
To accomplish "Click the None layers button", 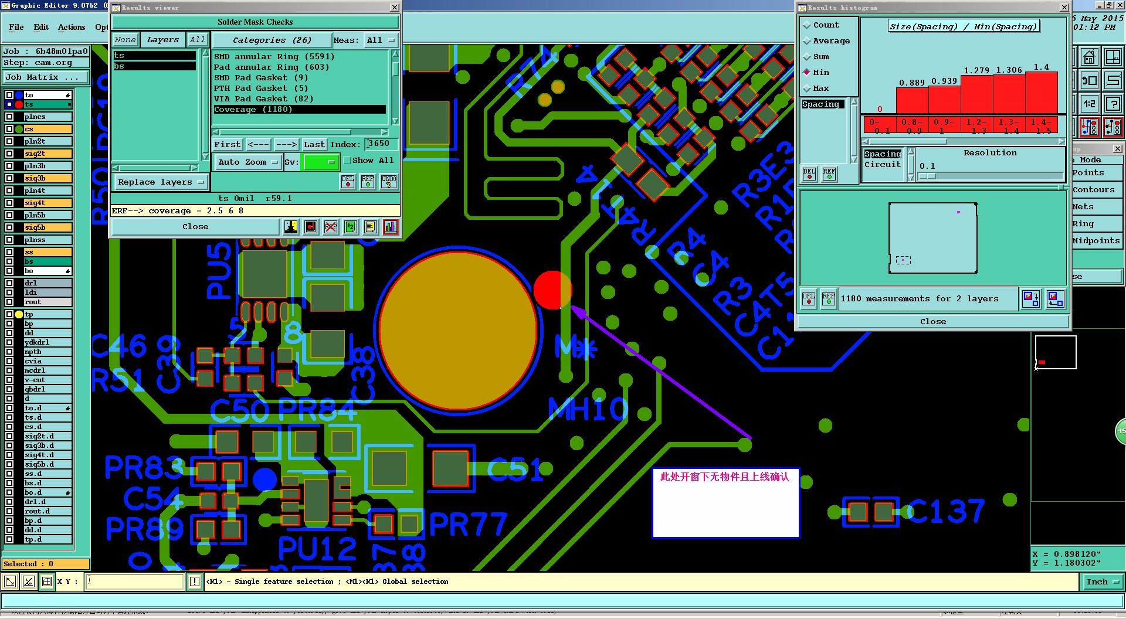I will [125, 40].
